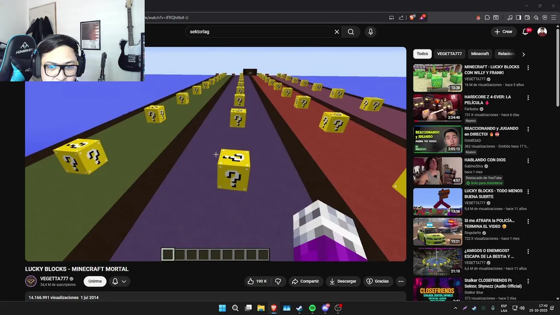Open the music note media control icon
The width and height of the screenshot is (560, 315).
[510, 17]
